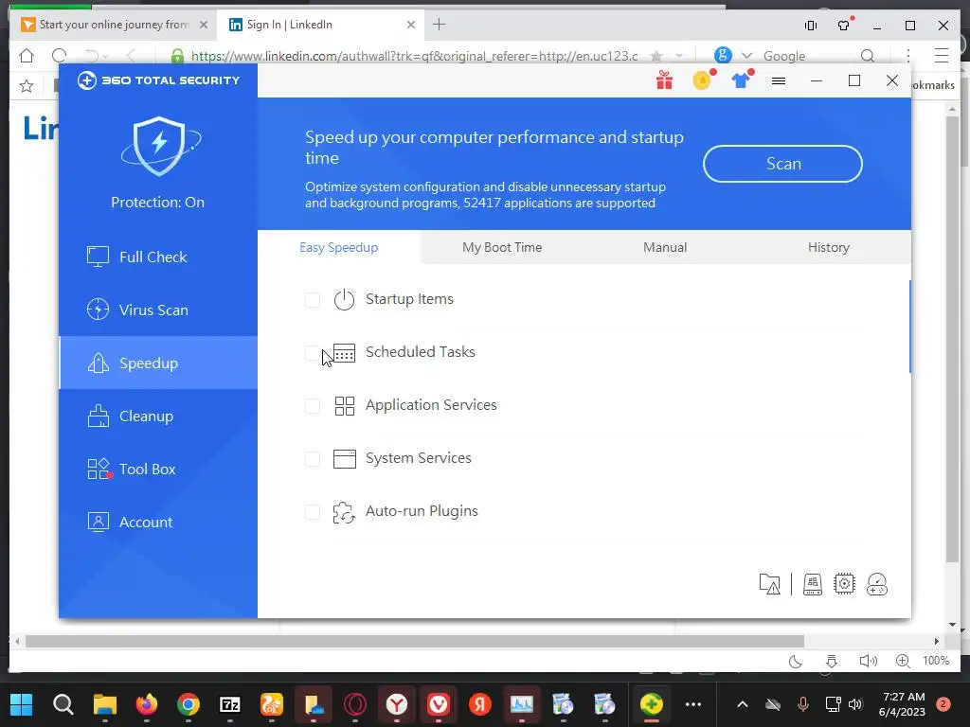This screenshot has height=727, width=970.
Task: Open a new browser tab with plus button
Action: coord(440,25)
